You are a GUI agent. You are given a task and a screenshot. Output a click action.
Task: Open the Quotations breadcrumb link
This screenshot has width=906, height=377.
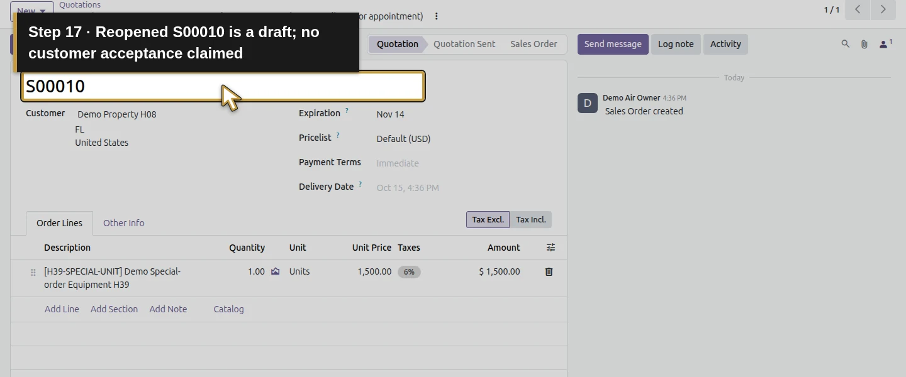point(80,5)
